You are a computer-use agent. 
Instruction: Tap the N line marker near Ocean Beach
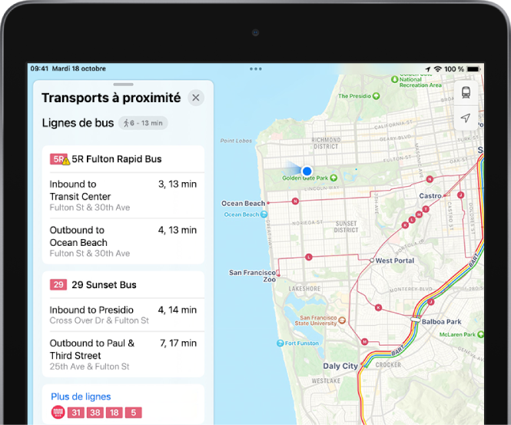point(295,201)
